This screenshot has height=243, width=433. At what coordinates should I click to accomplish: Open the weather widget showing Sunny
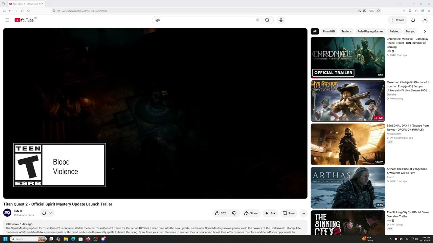[x=368, y=239]
